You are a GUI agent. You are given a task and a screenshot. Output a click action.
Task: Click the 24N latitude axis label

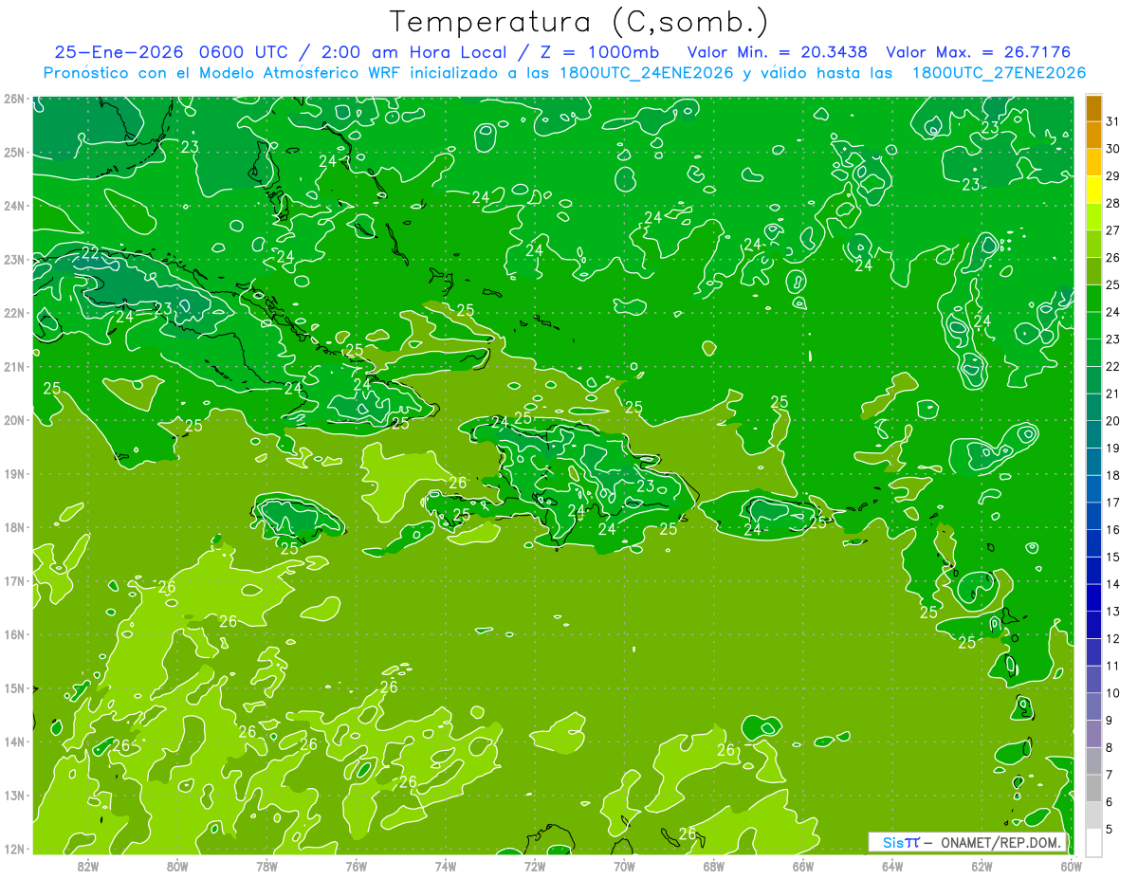(x=13, y=206)
